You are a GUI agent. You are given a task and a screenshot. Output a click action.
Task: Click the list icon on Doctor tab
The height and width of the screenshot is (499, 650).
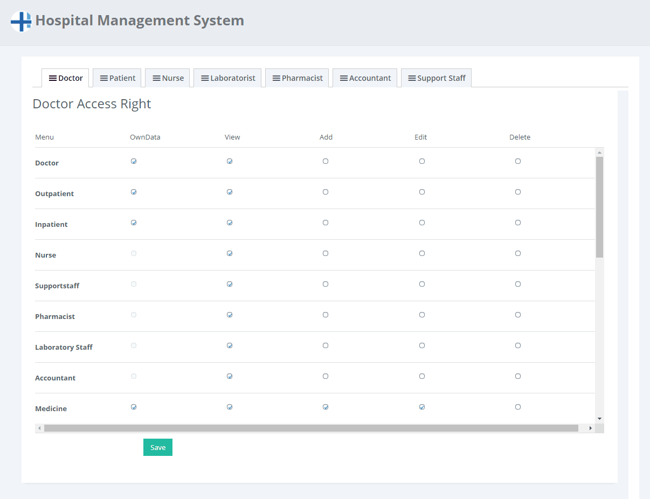53,78
